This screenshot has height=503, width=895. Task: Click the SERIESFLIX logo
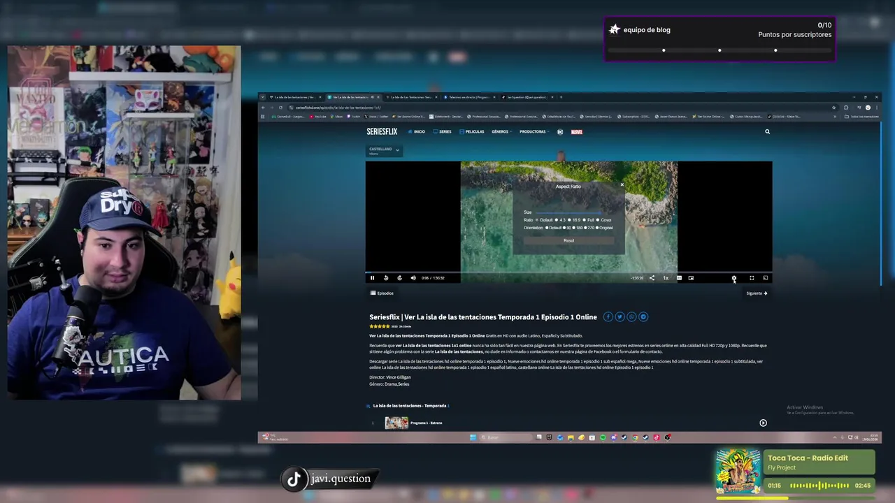point(382,131)
